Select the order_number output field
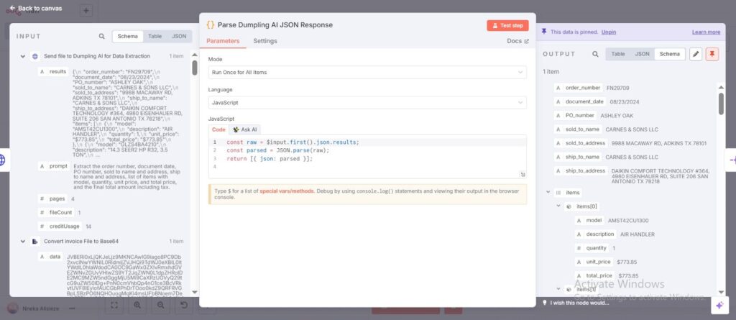The height and width of the screenshot is (320, 736). (579, 88)
